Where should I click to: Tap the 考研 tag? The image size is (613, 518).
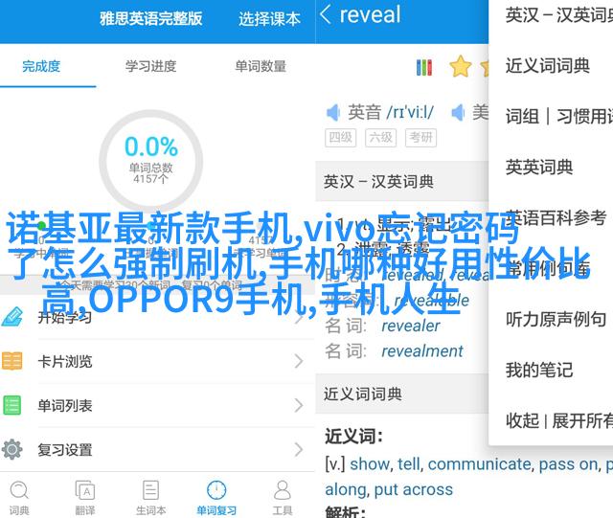click(421, 138)
